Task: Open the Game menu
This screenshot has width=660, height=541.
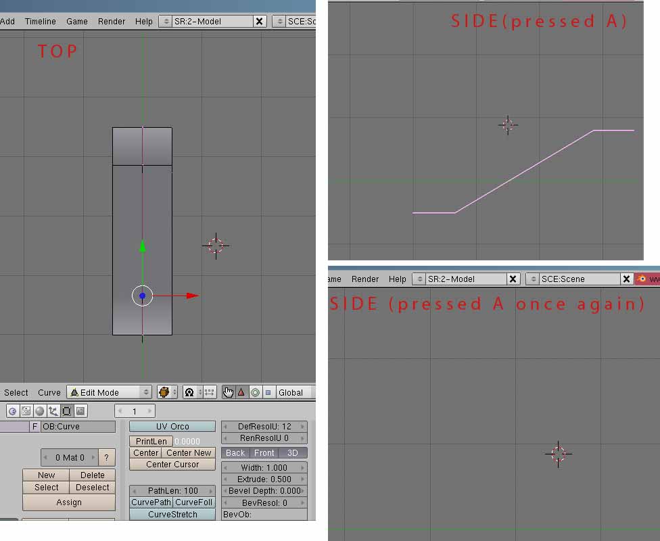Action: click(77, 22)
